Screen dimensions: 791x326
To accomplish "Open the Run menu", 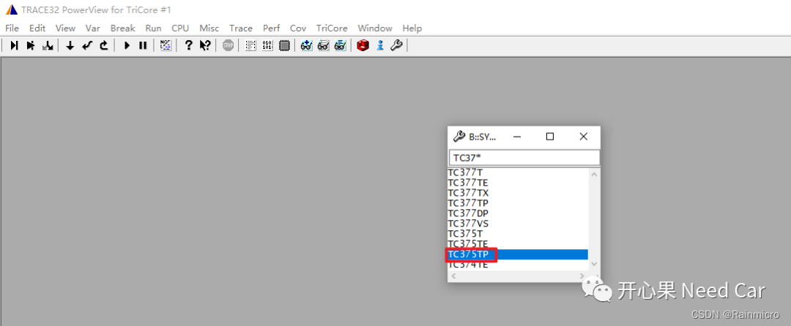I will 153,29.
